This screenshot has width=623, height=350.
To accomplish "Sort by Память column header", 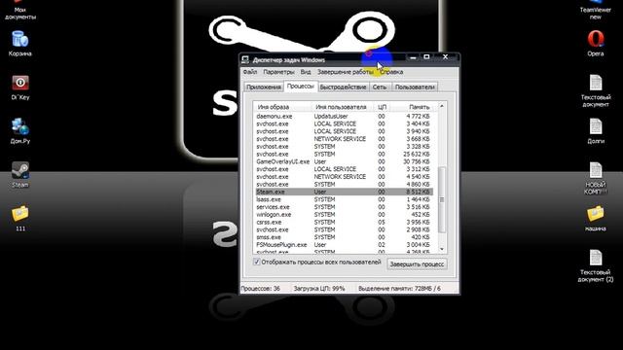I will click(x=414, y=107).
